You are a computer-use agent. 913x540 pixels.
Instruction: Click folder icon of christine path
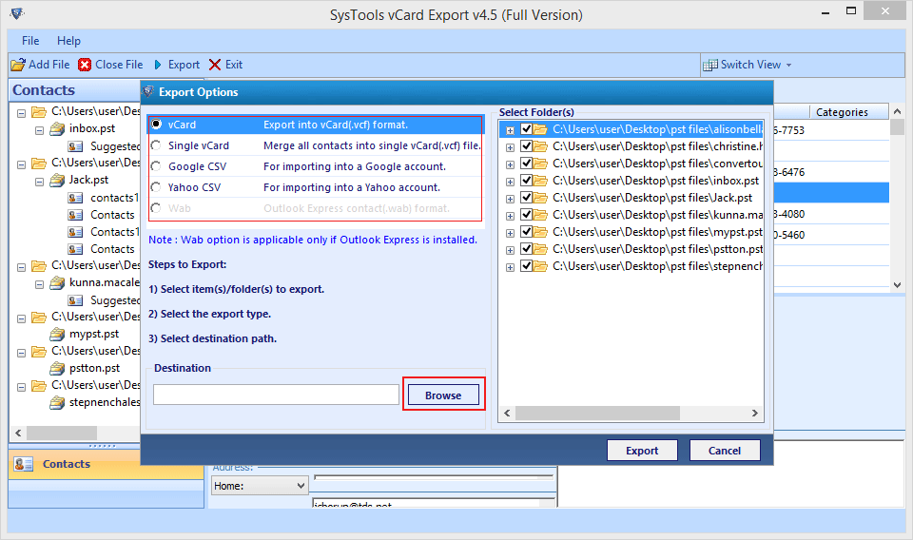pos(540,146)
